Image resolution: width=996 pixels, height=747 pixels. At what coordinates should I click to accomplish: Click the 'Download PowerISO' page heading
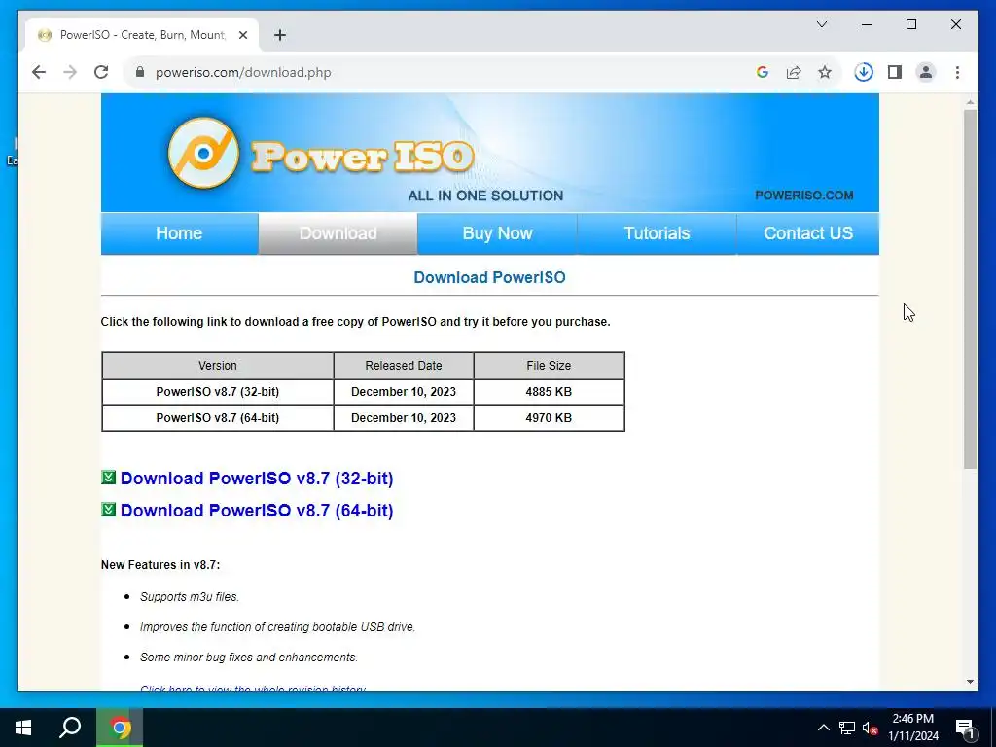click(490, 277)
